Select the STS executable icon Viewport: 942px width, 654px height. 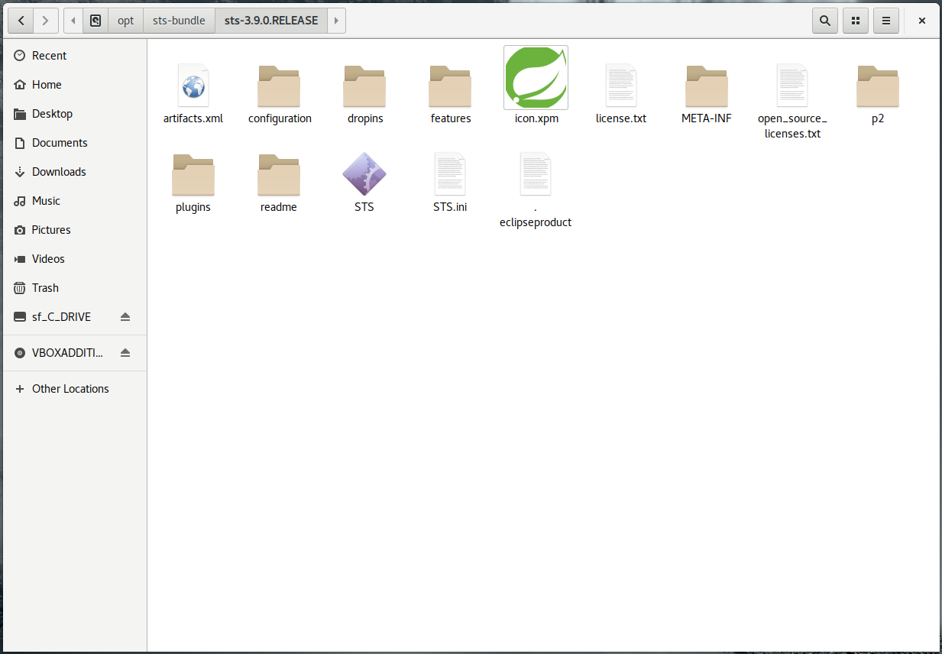pyautogui.click(x=364, y=173)
